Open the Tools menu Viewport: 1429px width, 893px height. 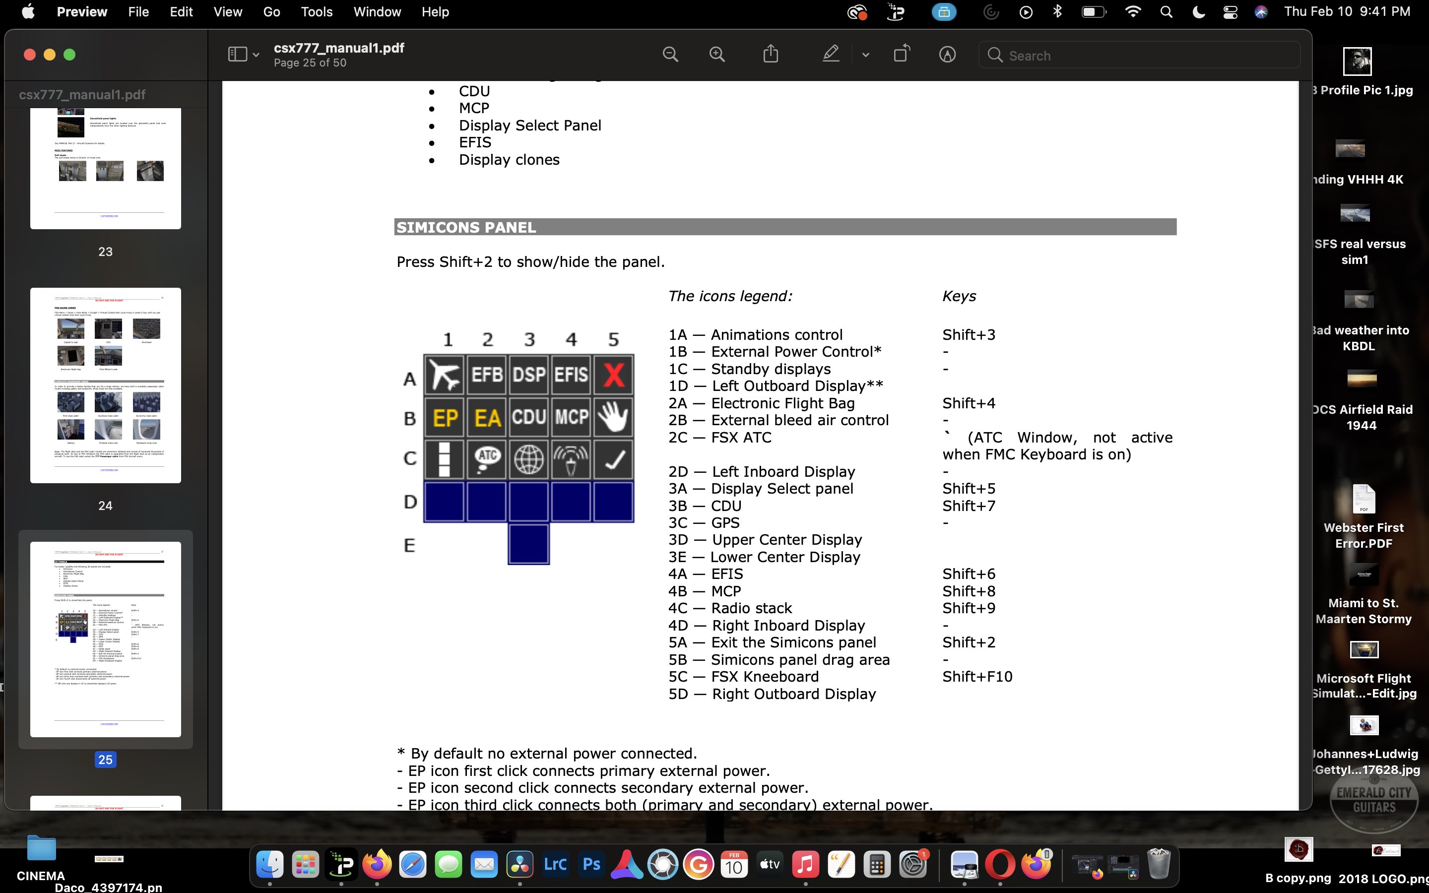[317, 11]
